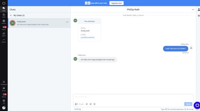The width and height of the screenshot is (200, 111).
Task: Open the Archives section in the sidebar
Action: coord(4,22)
